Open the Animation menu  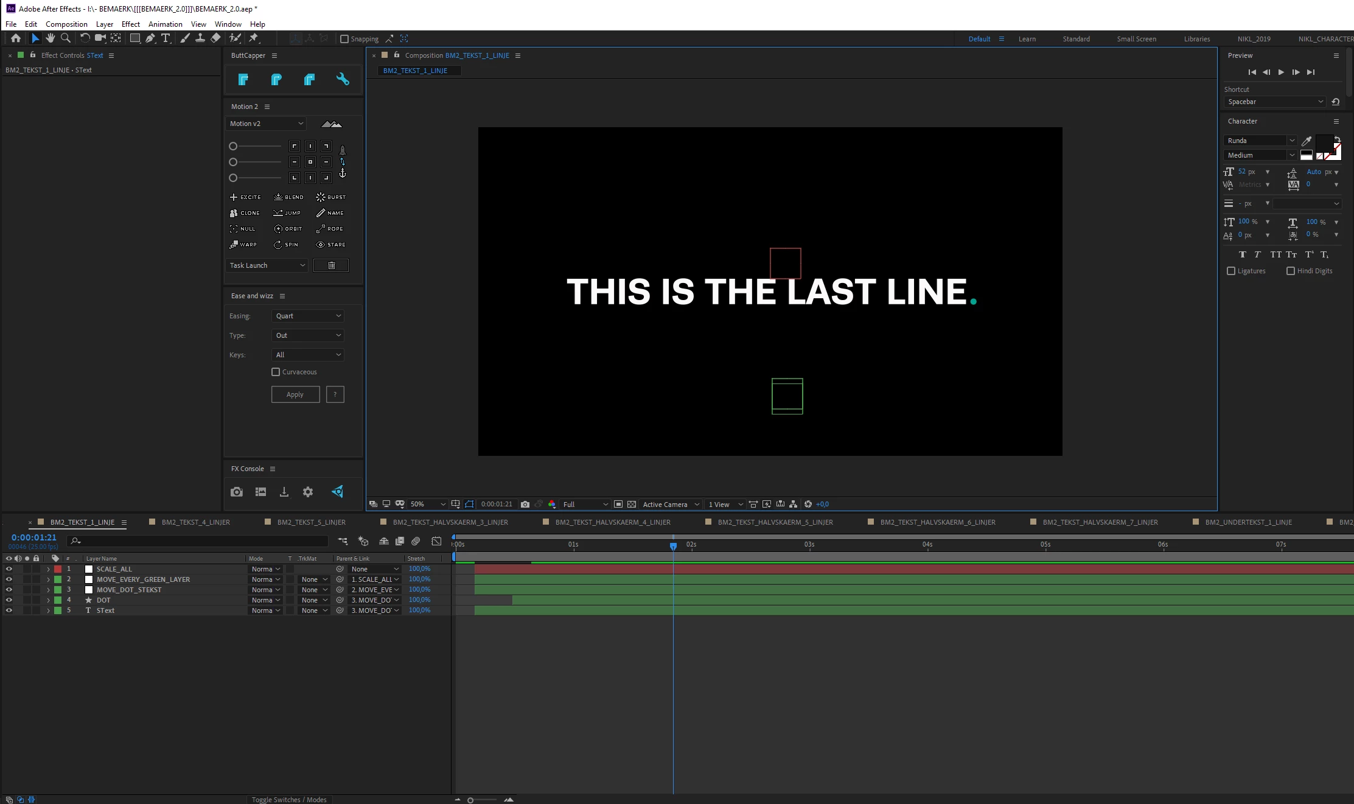click(x=165, y=24)
